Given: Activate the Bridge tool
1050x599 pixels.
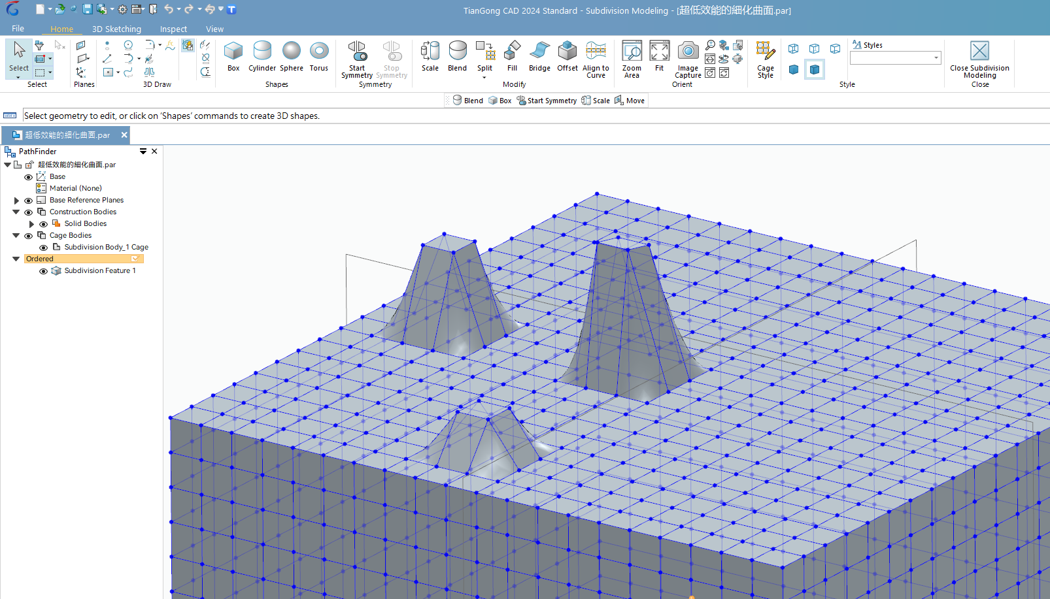Looking at the screenshot, I should [x=539, y=56].
